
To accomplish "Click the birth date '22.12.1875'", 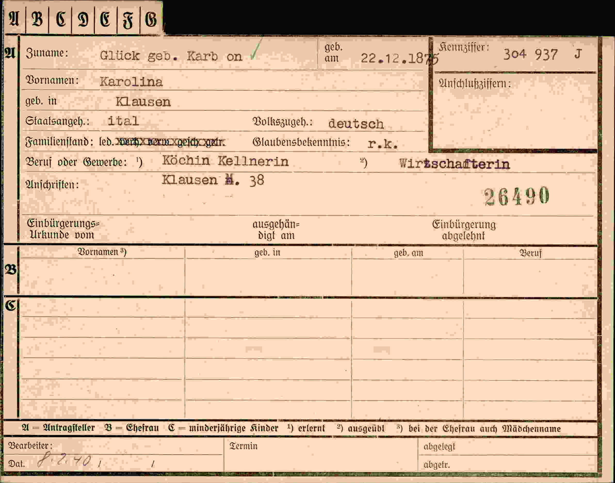I will pos(400,58).
